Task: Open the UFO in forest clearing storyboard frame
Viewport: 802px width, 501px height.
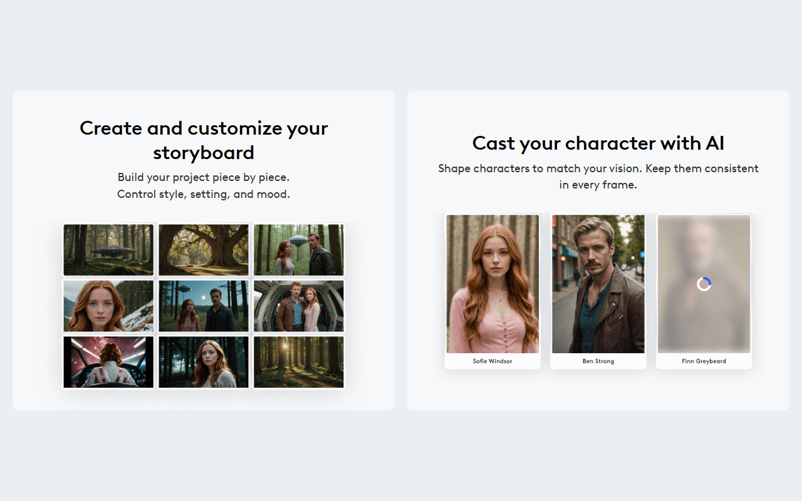Action: [x=108, y=250]
